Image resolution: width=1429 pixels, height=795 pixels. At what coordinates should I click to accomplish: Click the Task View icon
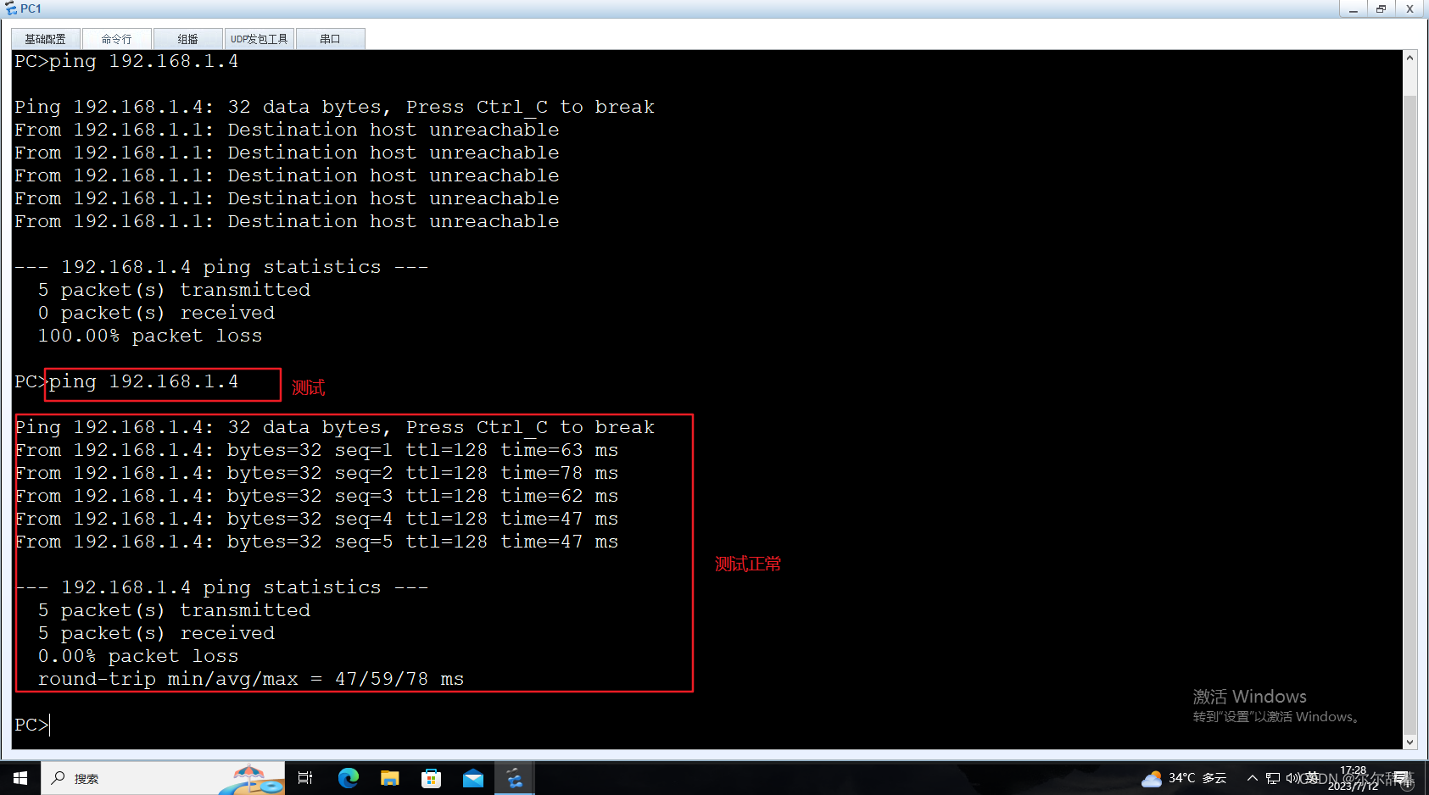pyautogui.click(x=304, y=777)
